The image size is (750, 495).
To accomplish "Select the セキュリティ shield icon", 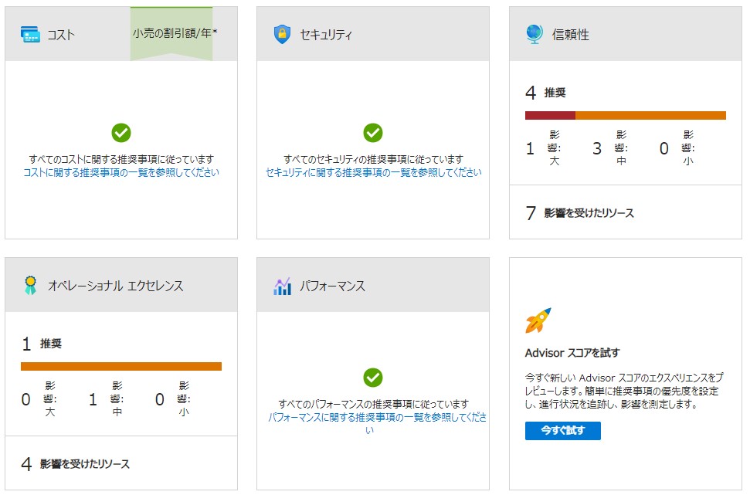I will pos(281,33).
